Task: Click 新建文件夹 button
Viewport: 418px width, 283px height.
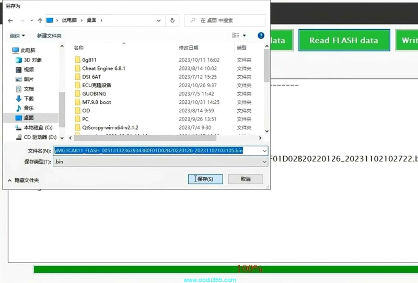Action: click(49, 36)
